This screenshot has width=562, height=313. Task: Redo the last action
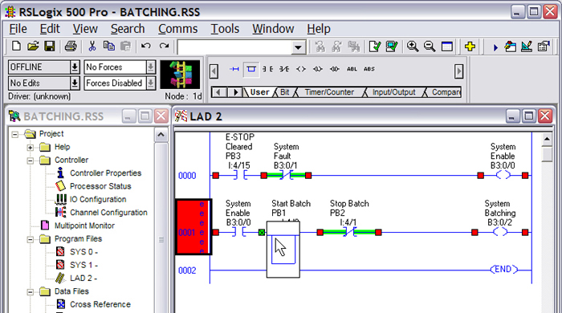pos(164,47)
